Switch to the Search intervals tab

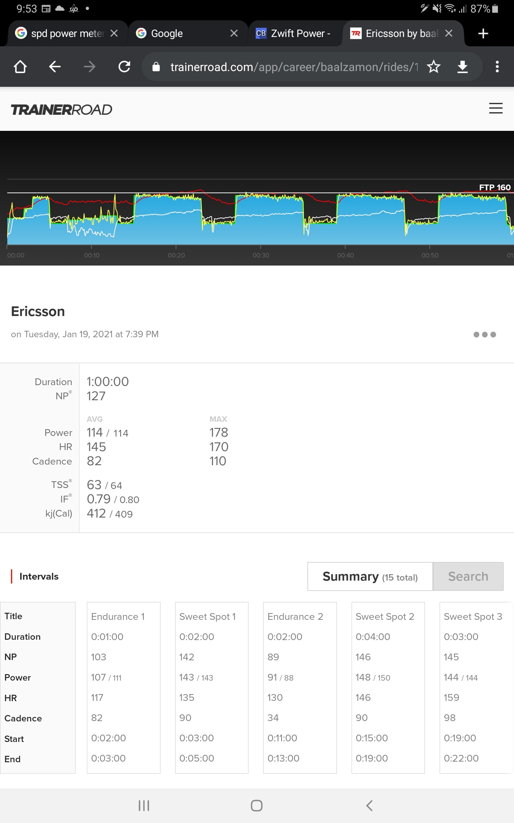tap(468, 576)
